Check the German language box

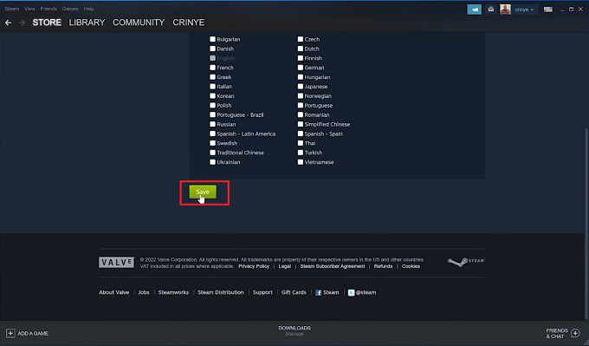coord(301,68)
